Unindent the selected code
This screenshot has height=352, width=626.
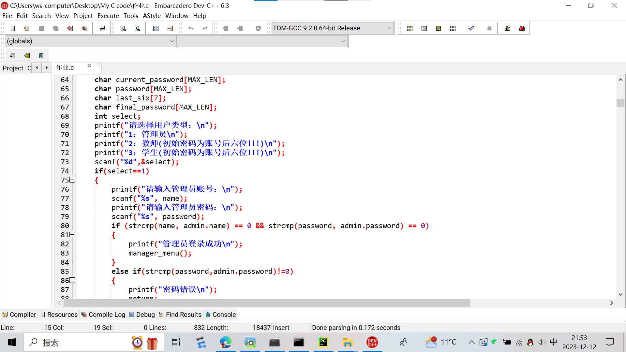[x=240, y=28]
